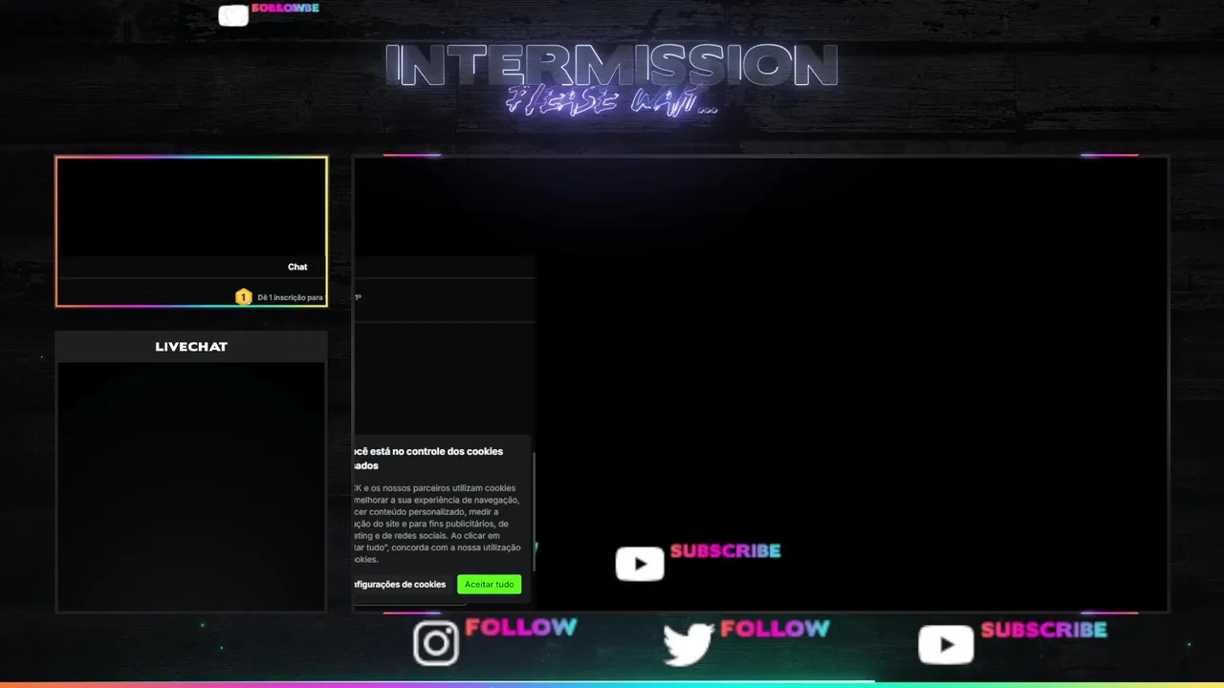Click the YouTube icon in the bottom social bar

click(946, 644)
